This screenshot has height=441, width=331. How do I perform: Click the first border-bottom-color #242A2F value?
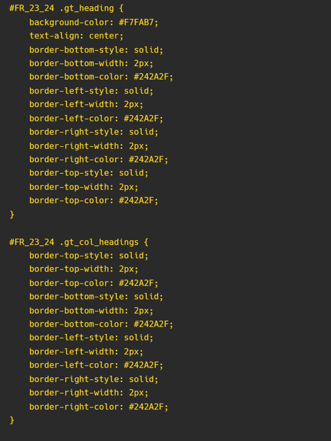(x=153, y=77)
